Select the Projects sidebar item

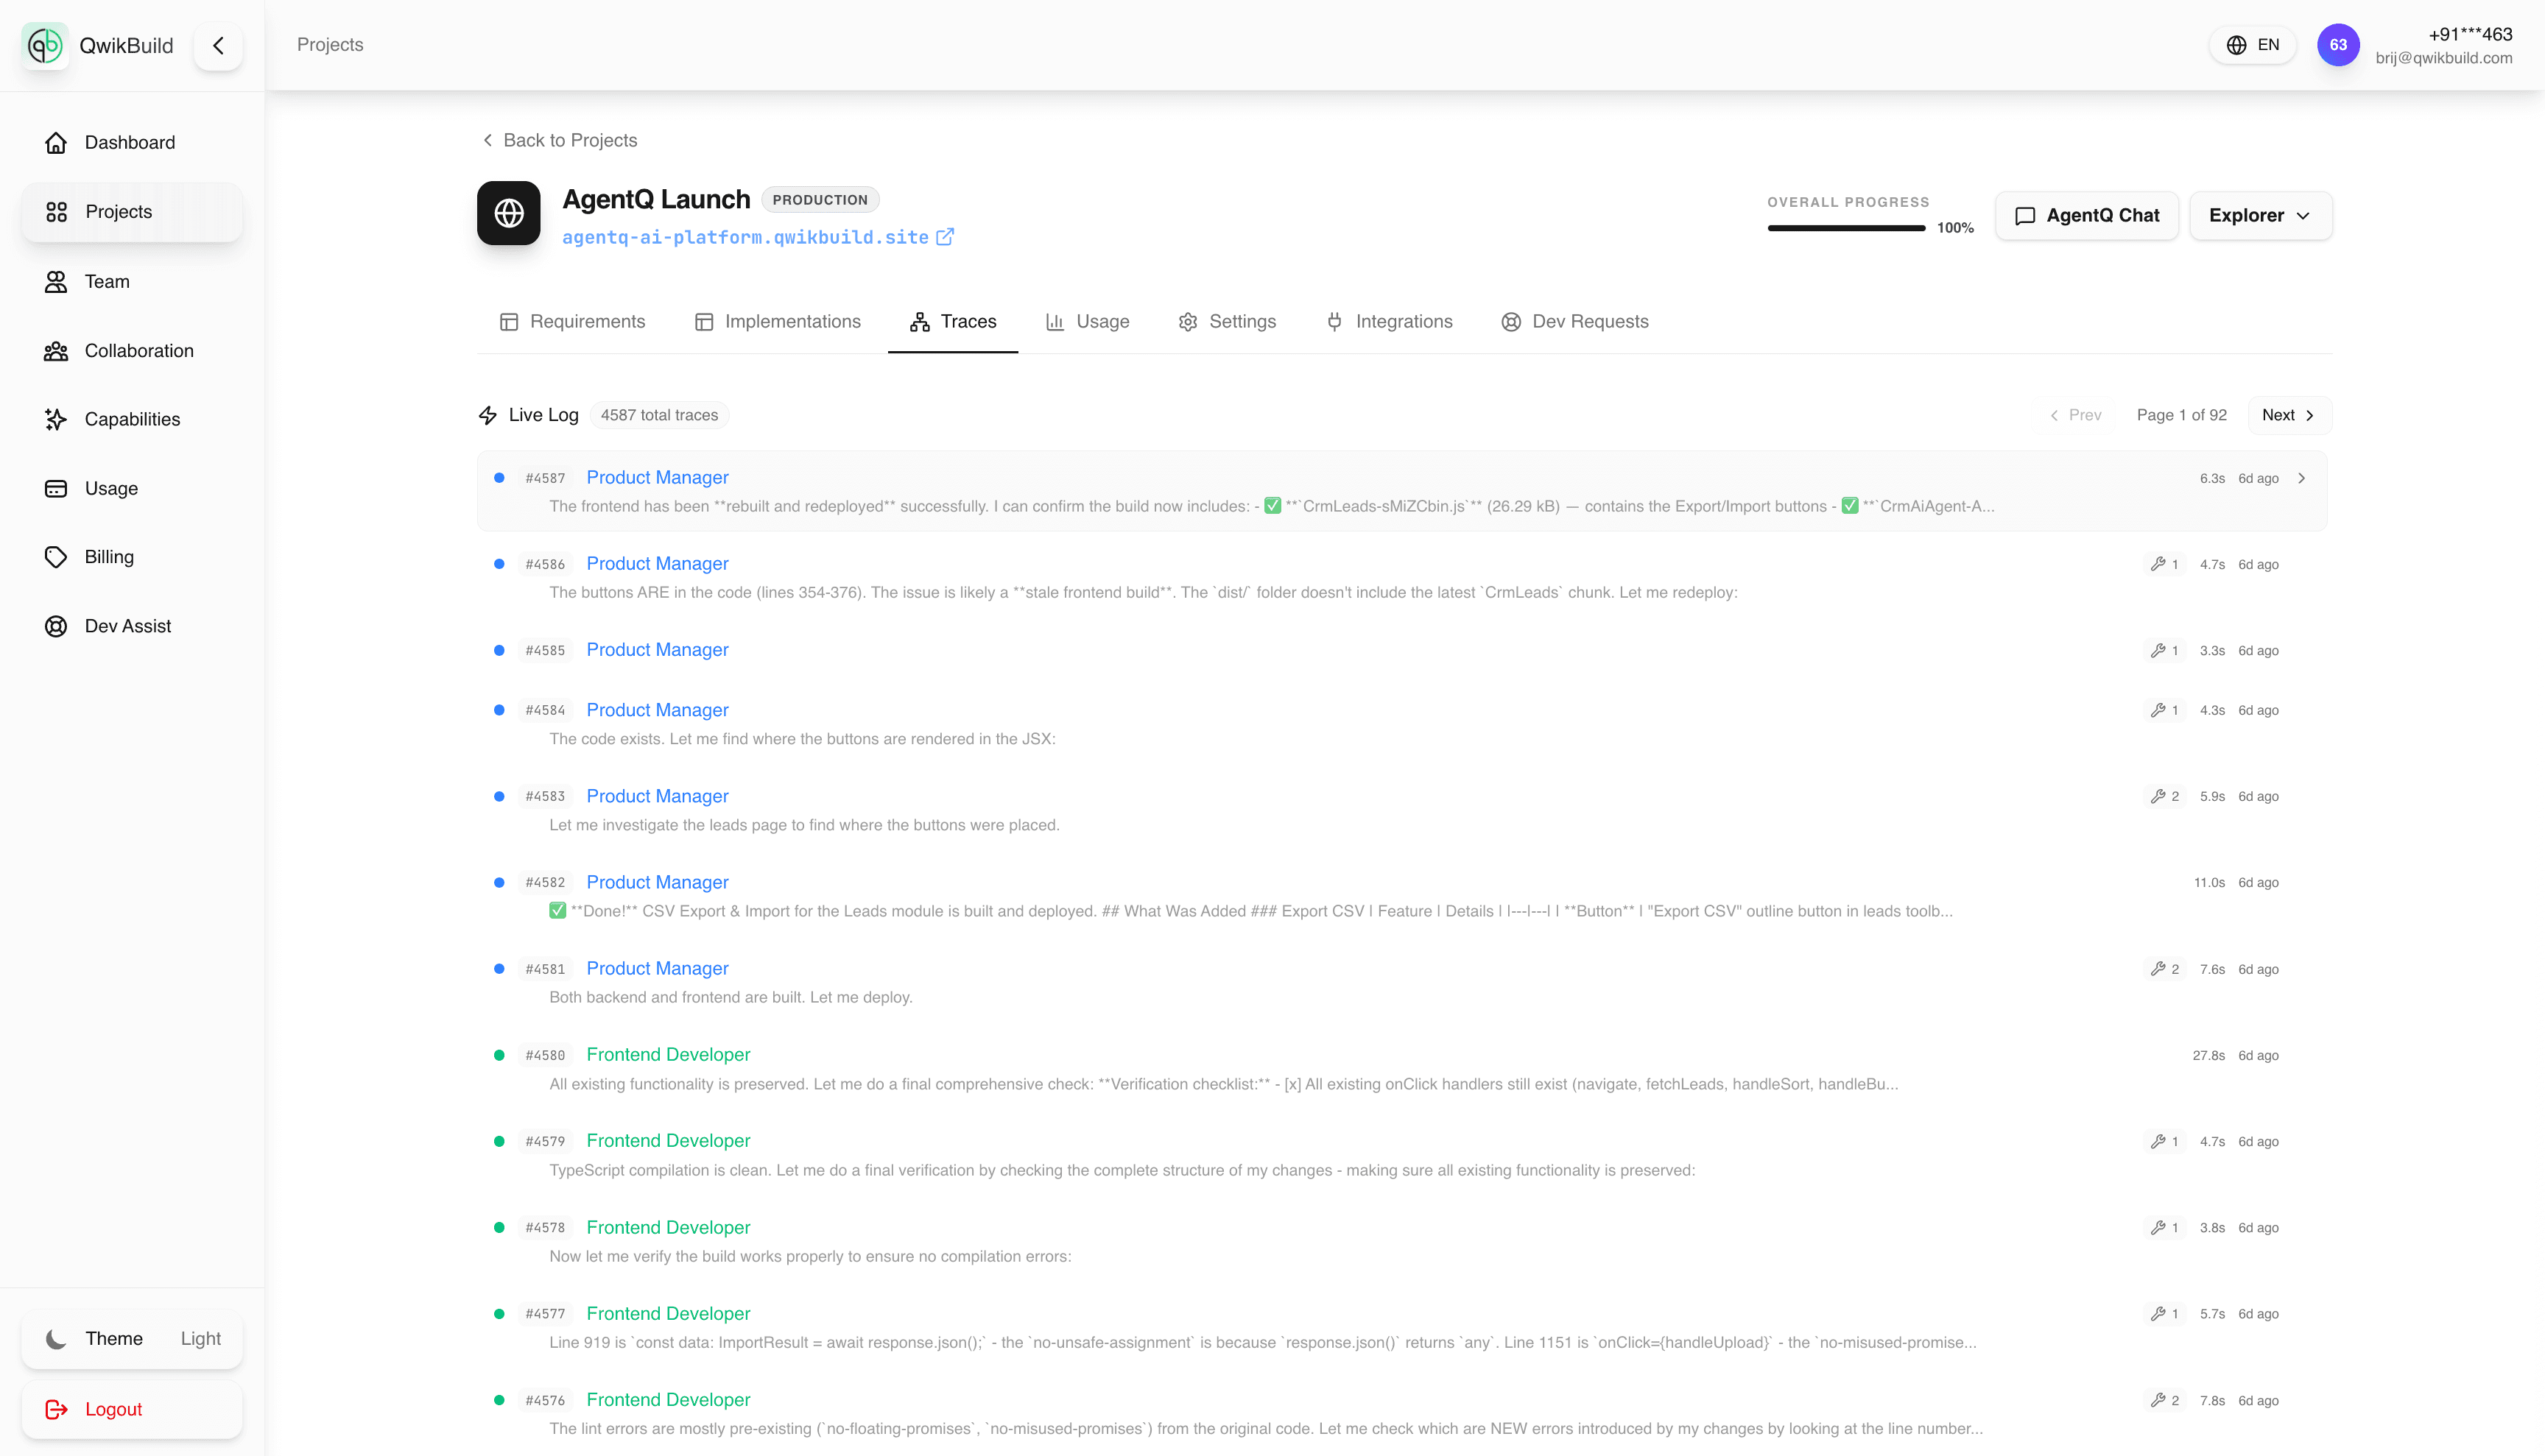pos(132,211)
